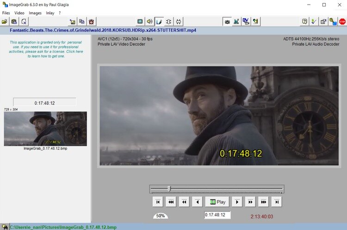
Task: Click the double fast-forward button
Action: pos(250,202)
